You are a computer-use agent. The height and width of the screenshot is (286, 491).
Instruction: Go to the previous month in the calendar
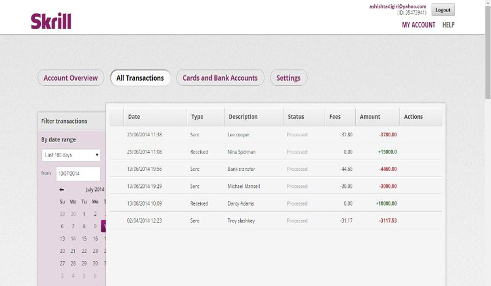pyautogui.click(x=61, y=190)
